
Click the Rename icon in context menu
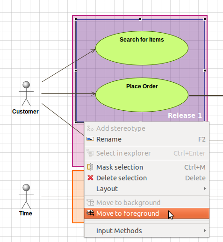point(90,139)
